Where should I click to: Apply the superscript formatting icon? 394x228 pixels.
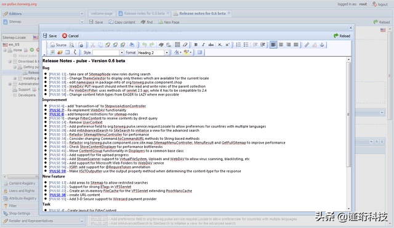pos(227,45)
